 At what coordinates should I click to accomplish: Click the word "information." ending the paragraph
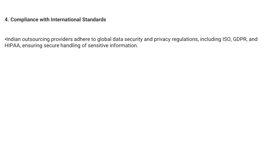coord(124,46)
